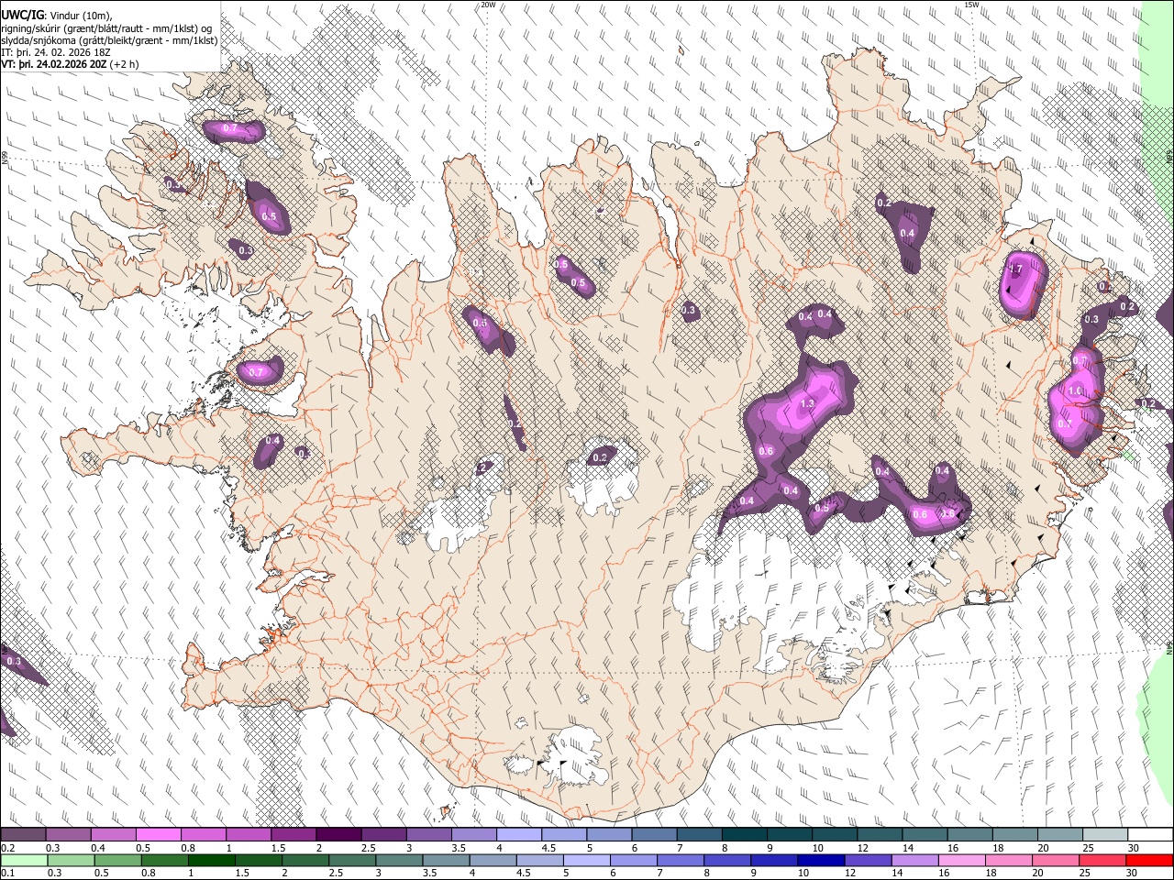Pick lower legend swatch between 3 and 3.5
Image resolution: width=1174 pixels, height=880 pixels.
tap(399, 860)
